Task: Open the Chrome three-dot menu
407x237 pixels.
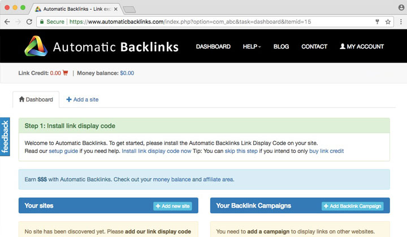Action: click(401, 22)
